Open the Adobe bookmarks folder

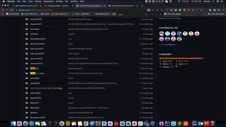45,14
